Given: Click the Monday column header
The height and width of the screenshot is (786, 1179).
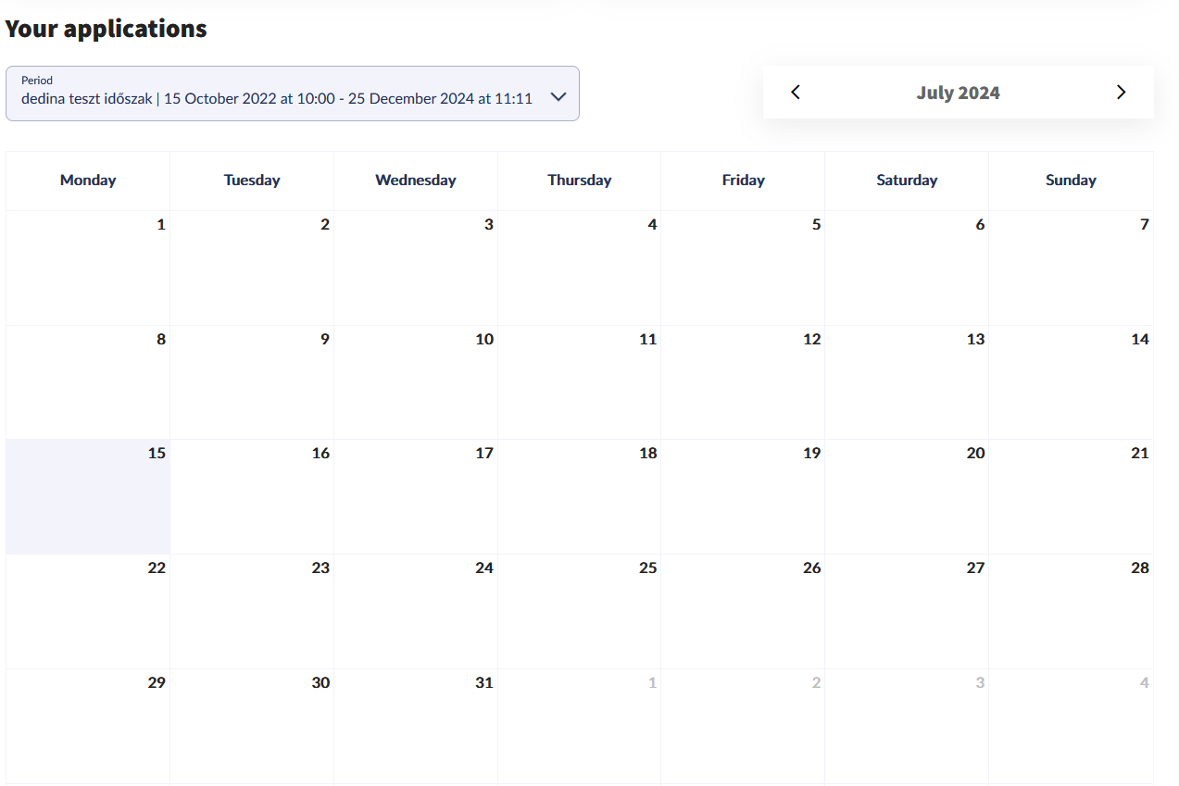Looking at the screenshot, I should pyautogui.click(x=88, y=181).
